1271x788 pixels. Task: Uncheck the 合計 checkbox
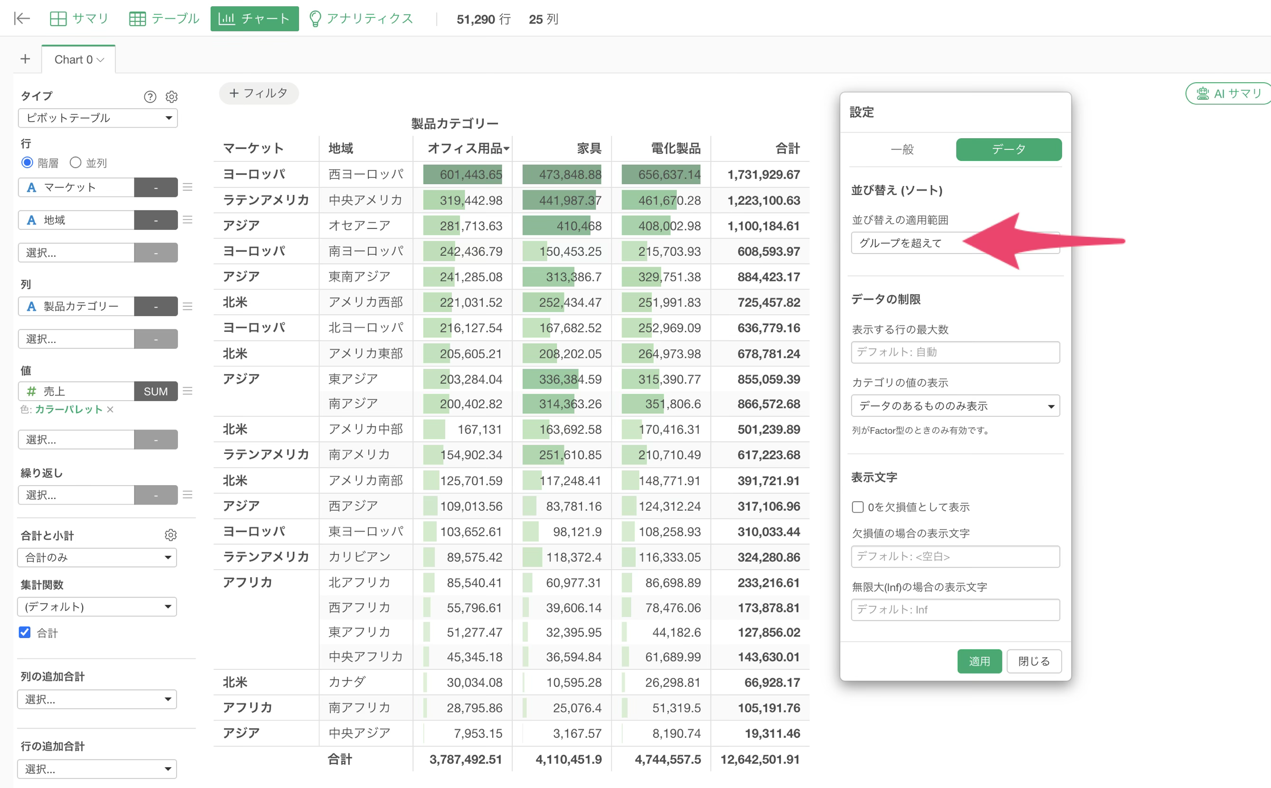25,632
